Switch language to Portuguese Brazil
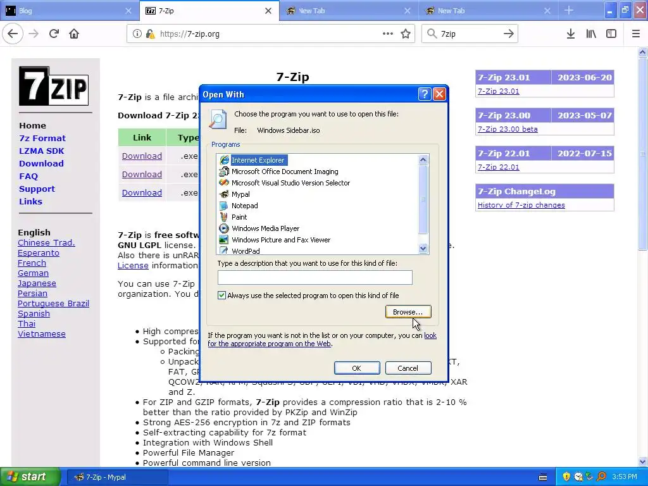This screenshot has height=486, width=648. click(x=53, y=303)
